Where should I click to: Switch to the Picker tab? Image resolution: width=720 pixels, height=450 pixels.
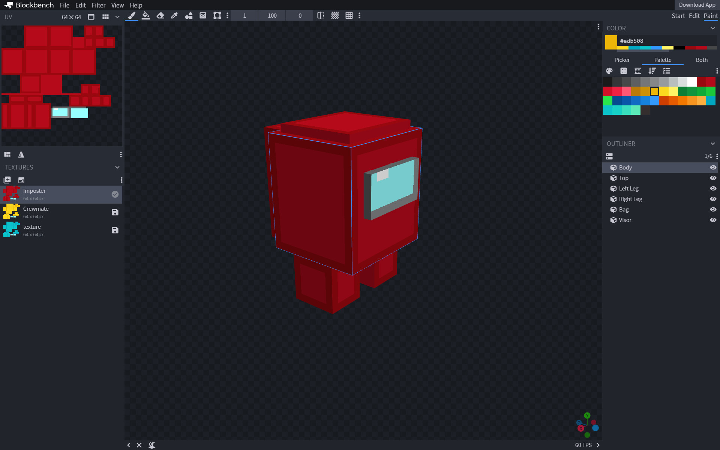tap(622, 60)
